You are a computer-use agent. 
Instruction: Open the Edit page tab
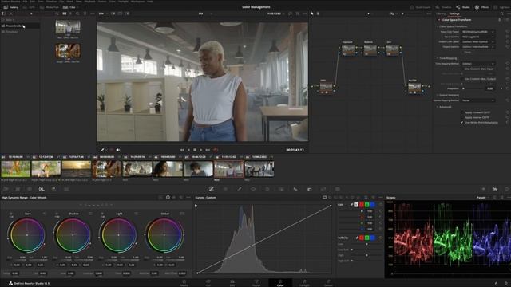point(232,283)
